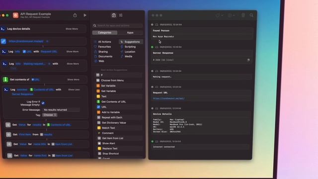Image resolution: width=318 pixels, height=179 pixels.
Task: Click the Contents of URL variable in Log action
Action: pos(42,89)
